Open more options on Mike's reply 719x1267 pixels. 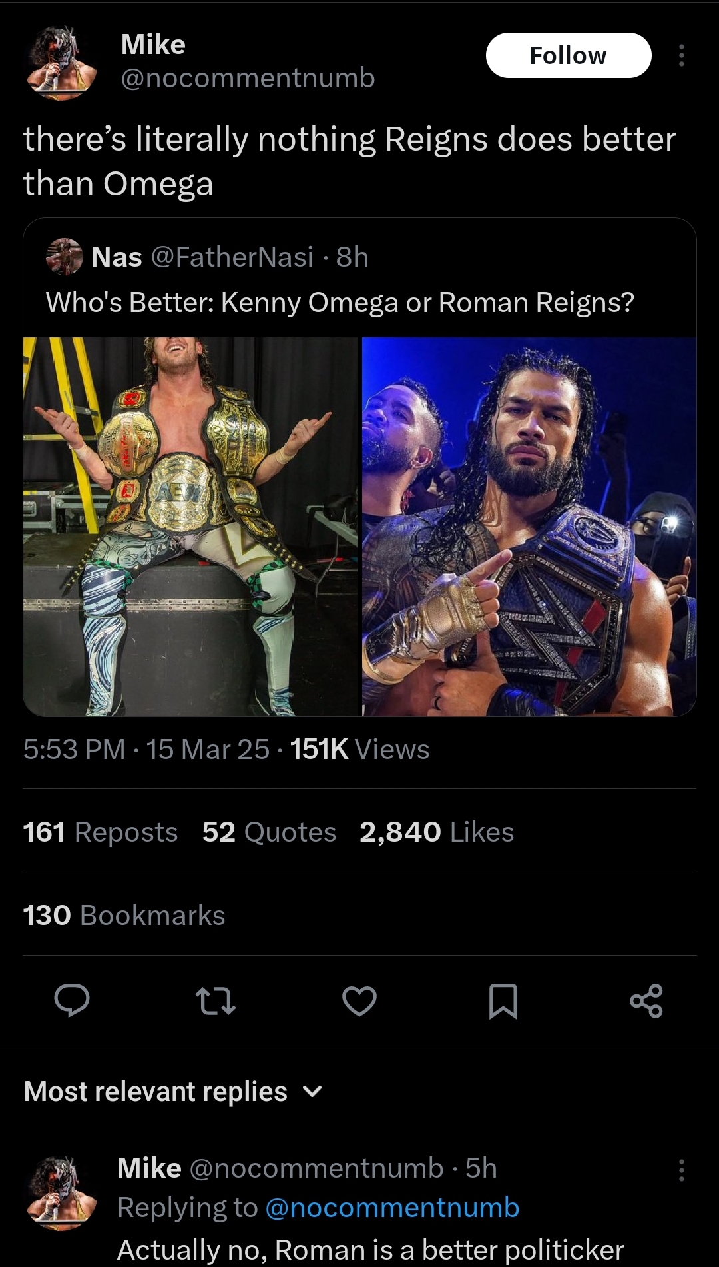[x=681, y=1170]
